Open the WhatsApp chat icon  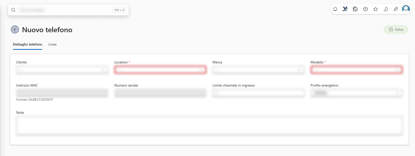point(355,9)
